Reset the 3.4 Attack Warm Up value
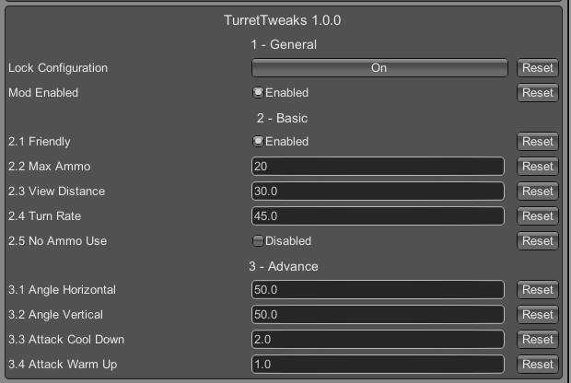This screenshot has height=383, width=571. [x=538, y=364]
